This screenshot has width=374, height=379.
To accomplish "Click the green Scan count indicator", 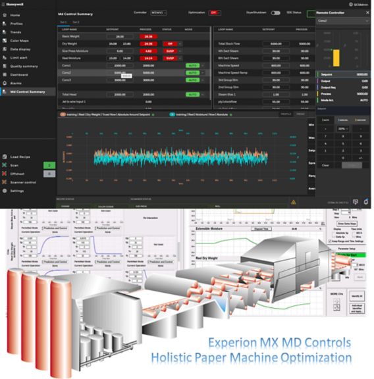I will point(49,165).
